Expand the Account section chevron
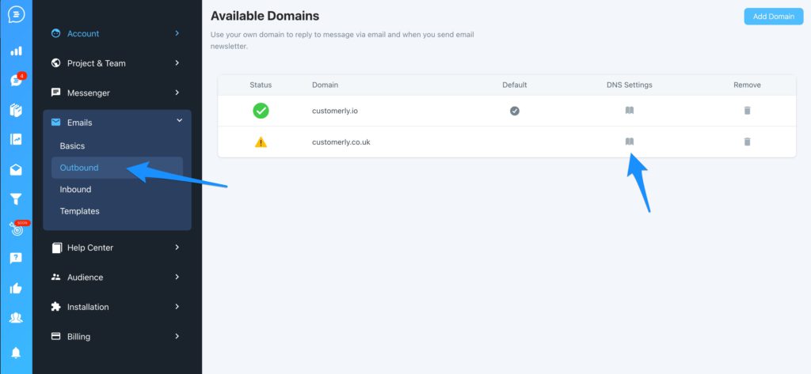The height and width of the screenshot is (374, 811). tap(177, 33)
